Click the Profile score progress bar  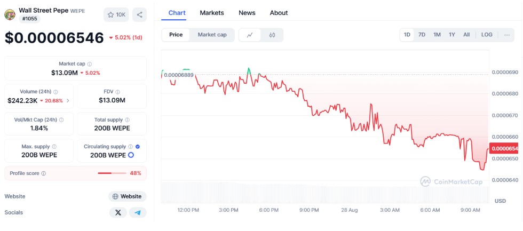112,173
